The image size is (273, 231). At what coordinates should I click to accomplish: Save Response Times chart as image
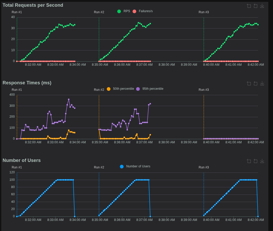click(x=262, y=83)
